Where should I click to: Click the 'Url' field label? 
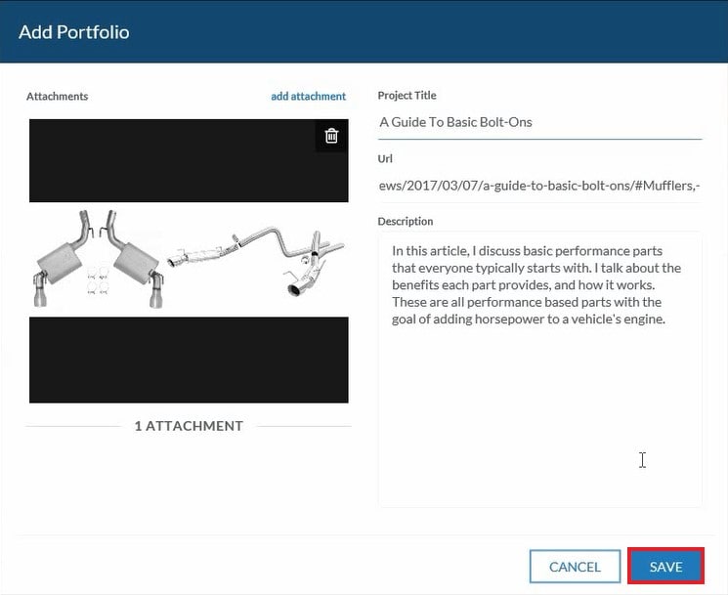click(x=385, y=158)
